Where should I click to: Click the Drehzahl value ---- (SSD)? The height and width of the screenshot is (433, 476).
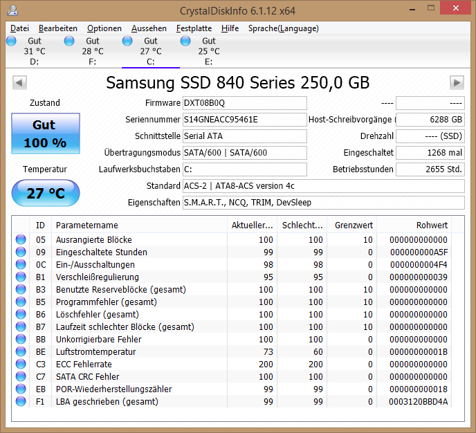click(430, 136)
